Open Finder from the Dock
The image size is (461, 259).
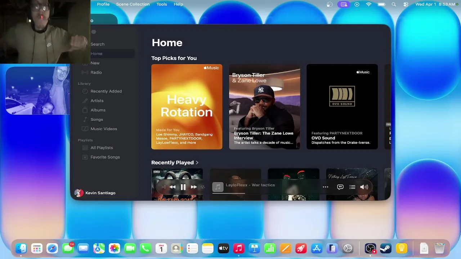click(x=21, y=248)
